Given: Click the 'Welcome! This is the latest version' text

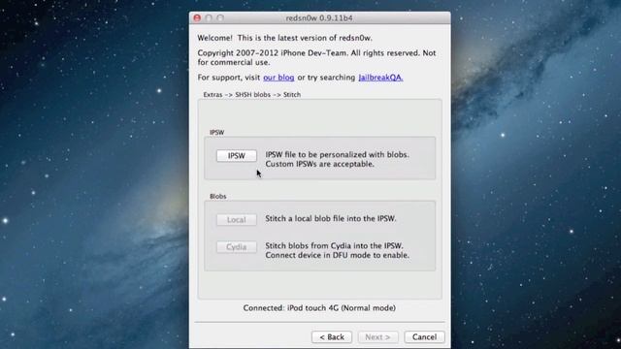Looking at the screenshot, I should (284, 38).
